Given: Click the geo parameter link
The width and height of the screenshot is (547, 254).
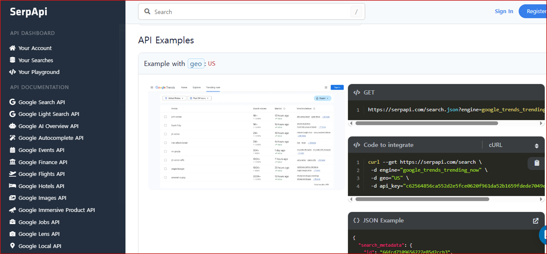Looking at the screenshot, I should [x=196, y=64].
